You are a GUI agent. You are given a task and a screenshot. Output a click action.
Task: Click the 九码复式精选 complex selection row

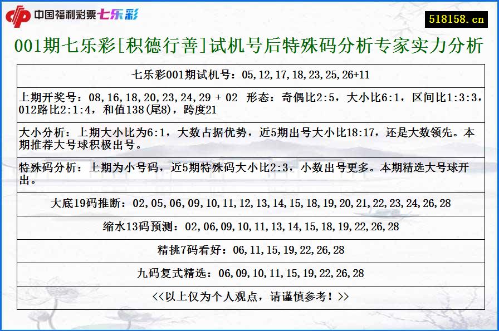coord(250,274)
